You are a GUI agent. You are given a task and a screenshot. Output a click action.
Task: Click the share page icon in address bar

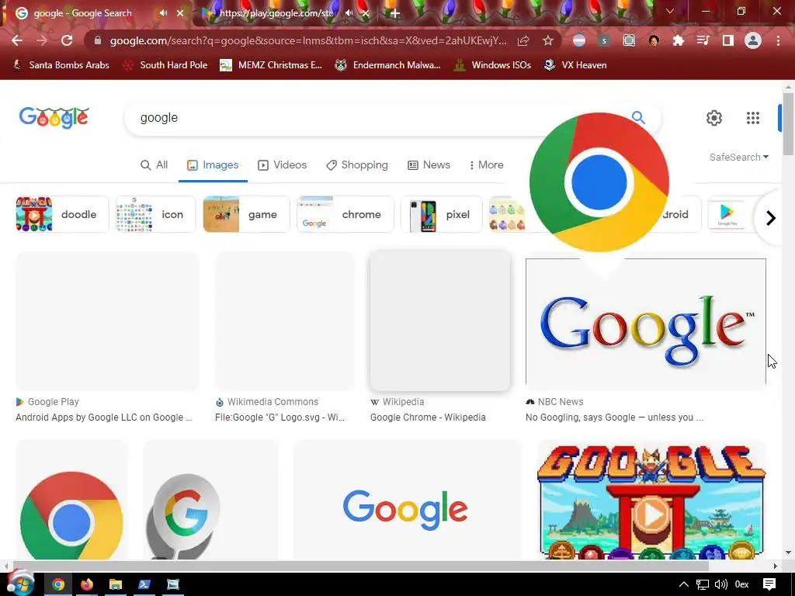pyautogui.click(x=523, y=40)
